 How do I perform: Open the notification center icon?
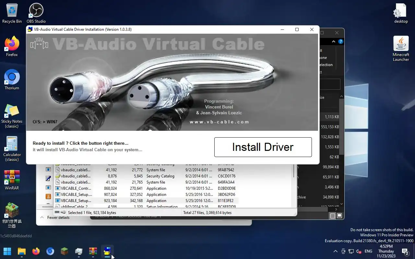[405, 251]
